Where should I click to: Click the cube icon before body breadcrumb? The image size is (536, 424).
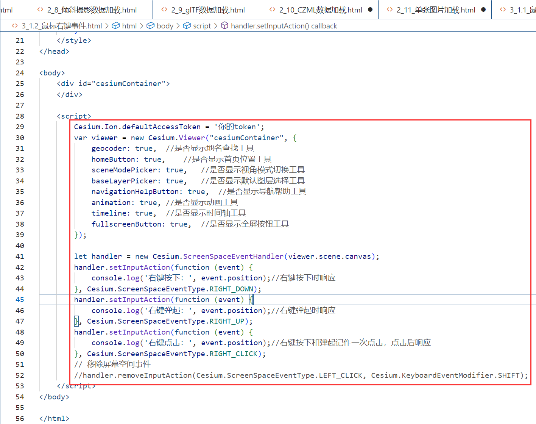pyautogui.click(x=150, y=26)
